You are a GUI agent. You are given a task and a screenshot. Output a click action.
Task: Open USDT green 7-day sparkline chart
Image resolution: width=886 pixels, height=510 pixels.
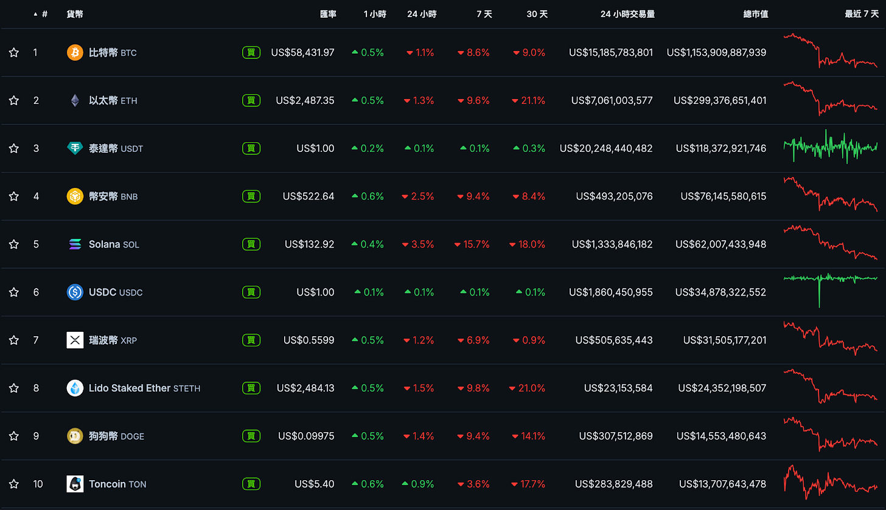pos(831,146)
